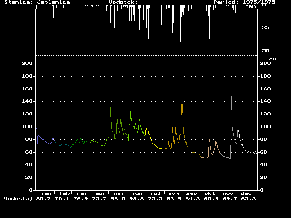Select the right axis 160 label
Screen dimensions: 291x218
click(266, 89)
